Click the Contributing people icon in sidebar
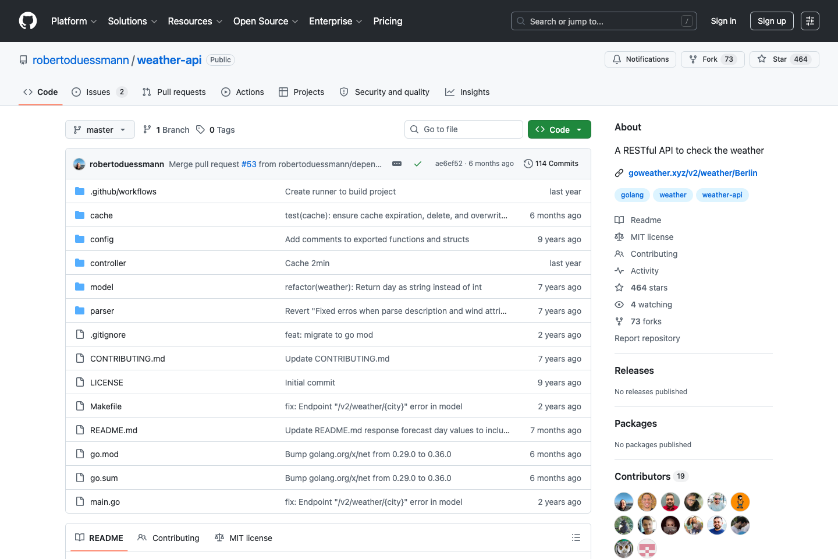 pos(619,253)
